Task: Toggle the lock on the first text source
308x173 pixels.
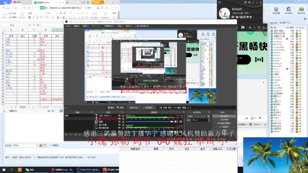Action: (123, 116)
